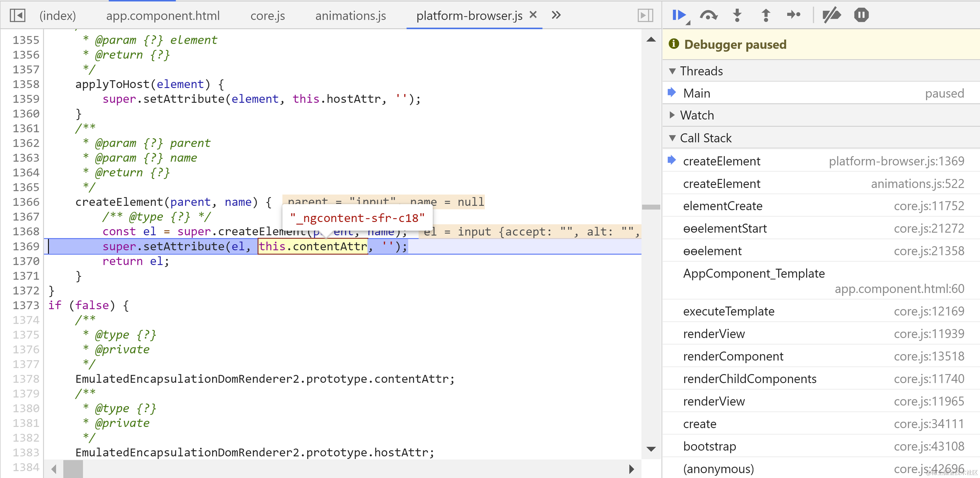The height and width of the screenshot is (478, 980).
Task: Set breakpoint on line 1370
Action: pyautogui.click(x=26, y=261)
